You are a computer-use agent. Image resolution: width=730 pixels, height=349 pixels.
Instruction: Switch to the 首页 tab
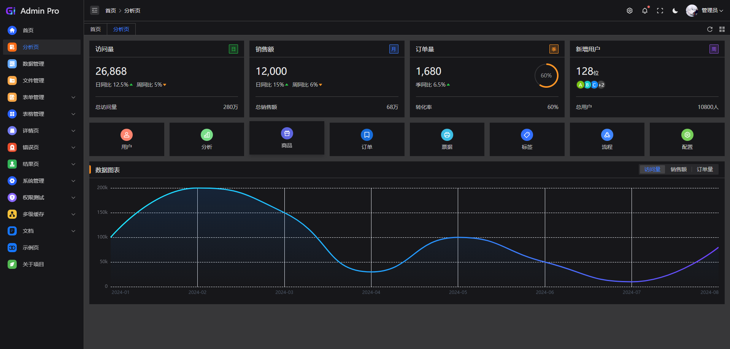(95, 29)
